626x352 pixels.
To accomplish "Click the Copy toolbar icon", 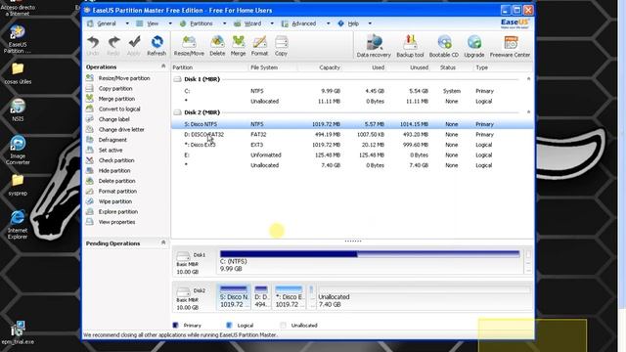I will [281, 46].
